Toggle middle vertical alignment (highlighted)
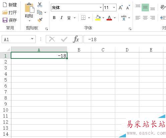The height and width of the screenshot is (138, 166). [145, 7]
